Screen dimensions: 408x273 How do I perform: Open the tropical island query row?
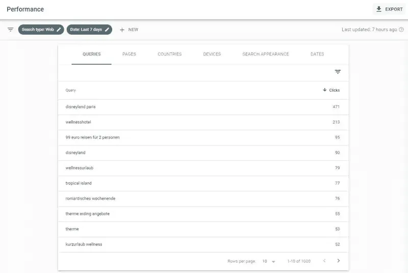(79, 183)
